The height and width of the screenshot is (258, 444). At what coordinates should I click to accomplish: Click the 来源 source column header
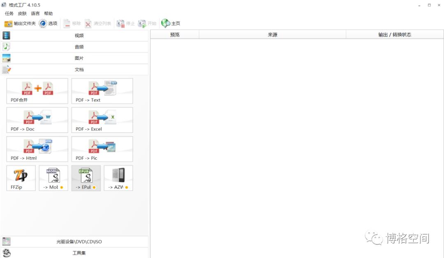tap(273, 35)
